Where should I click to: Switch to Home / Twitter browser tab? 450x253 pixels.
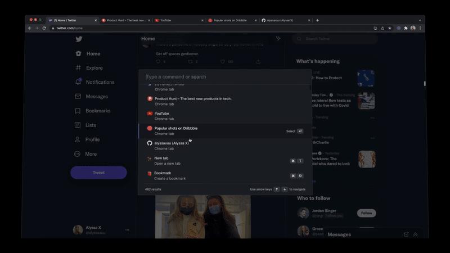pyautogui.click(x=73, y=20)
